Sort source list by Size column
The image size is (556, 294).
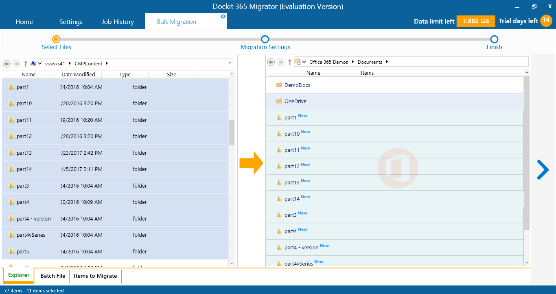click(172, 74)
